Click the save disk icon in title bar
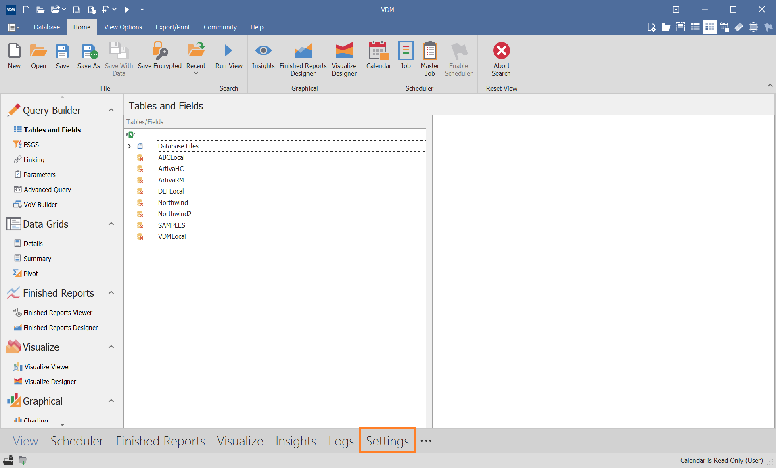Image resolution: width=776 pixels, height=468 pixels. tap(76, 10)
